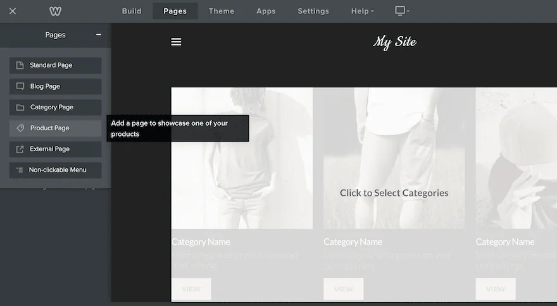Image resolution: width=557 pixels, height=306 pixels.
Task: Switch to the Theme tab
Action: (x=222, y=11)
